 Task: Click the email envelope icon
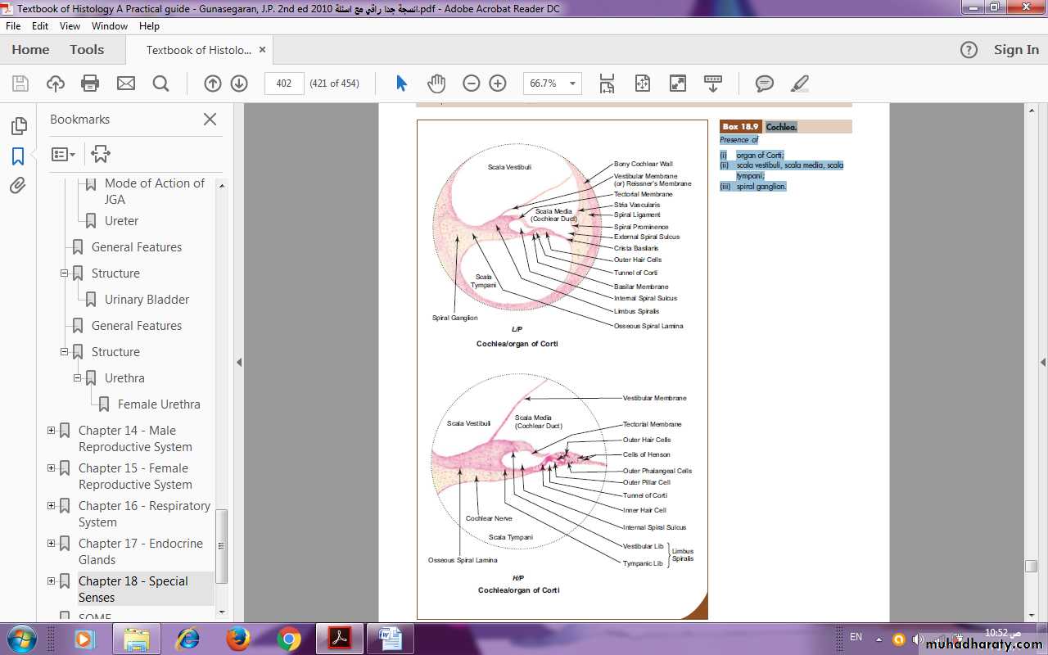[x=125, y=84]
